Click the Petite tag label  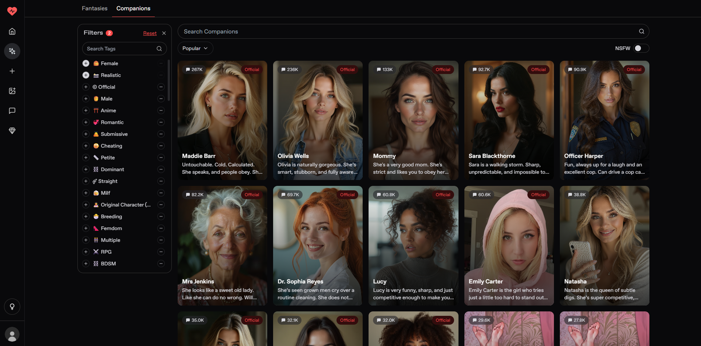point(108,158)
